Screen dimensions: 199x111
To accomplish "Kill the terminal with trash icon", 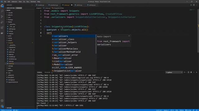I will click(191, 72).
